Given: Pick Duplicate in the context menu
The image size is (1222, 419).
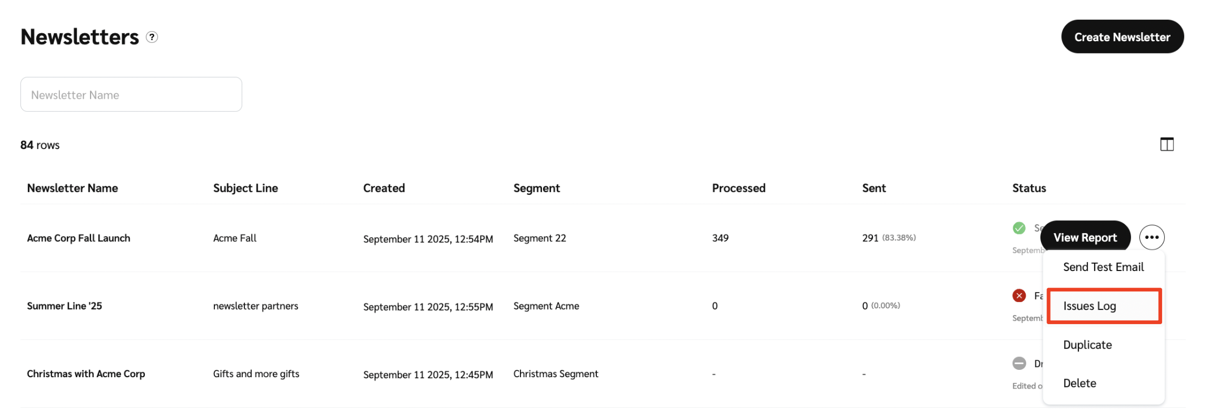Looking at the screenshot, I should pos(1087,345).
